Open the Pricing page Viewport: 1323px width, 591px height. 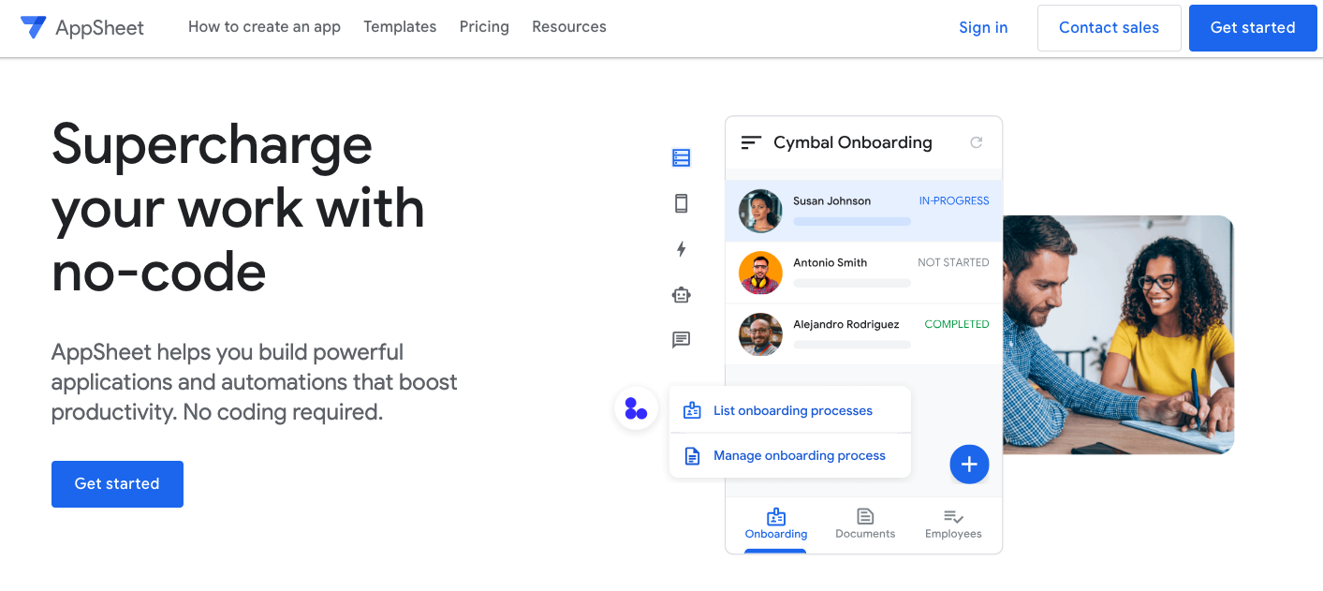point(484,27)
